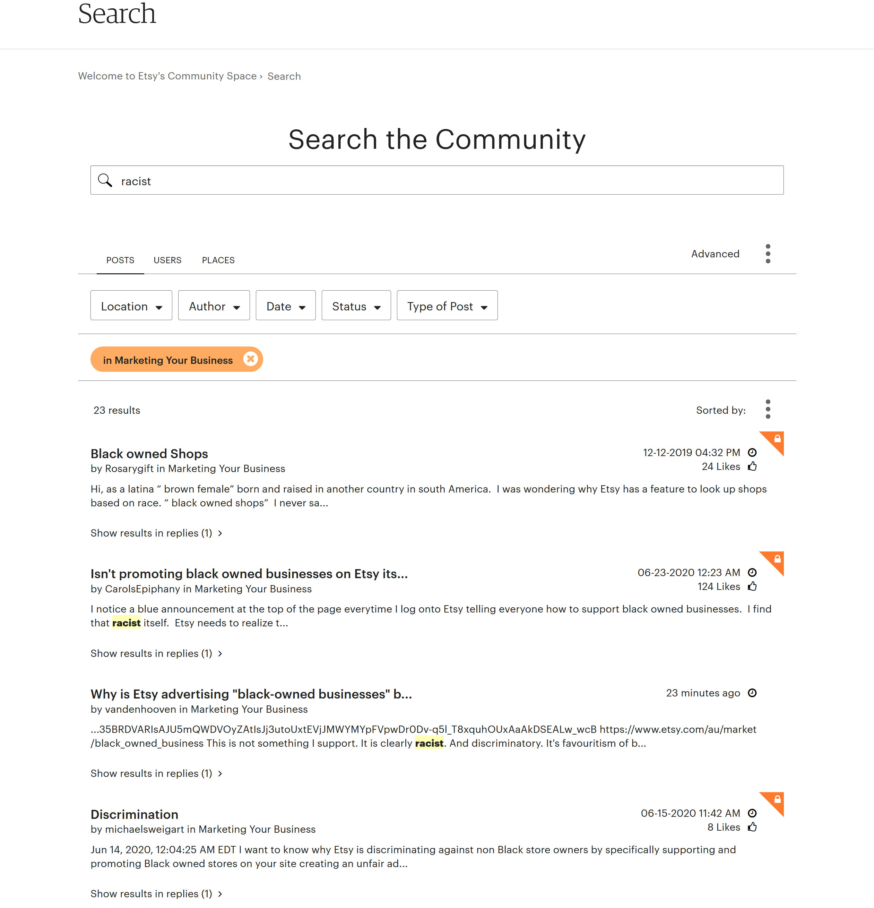
Task: Click the 24 Likes count
Action: tap(721, 467)
